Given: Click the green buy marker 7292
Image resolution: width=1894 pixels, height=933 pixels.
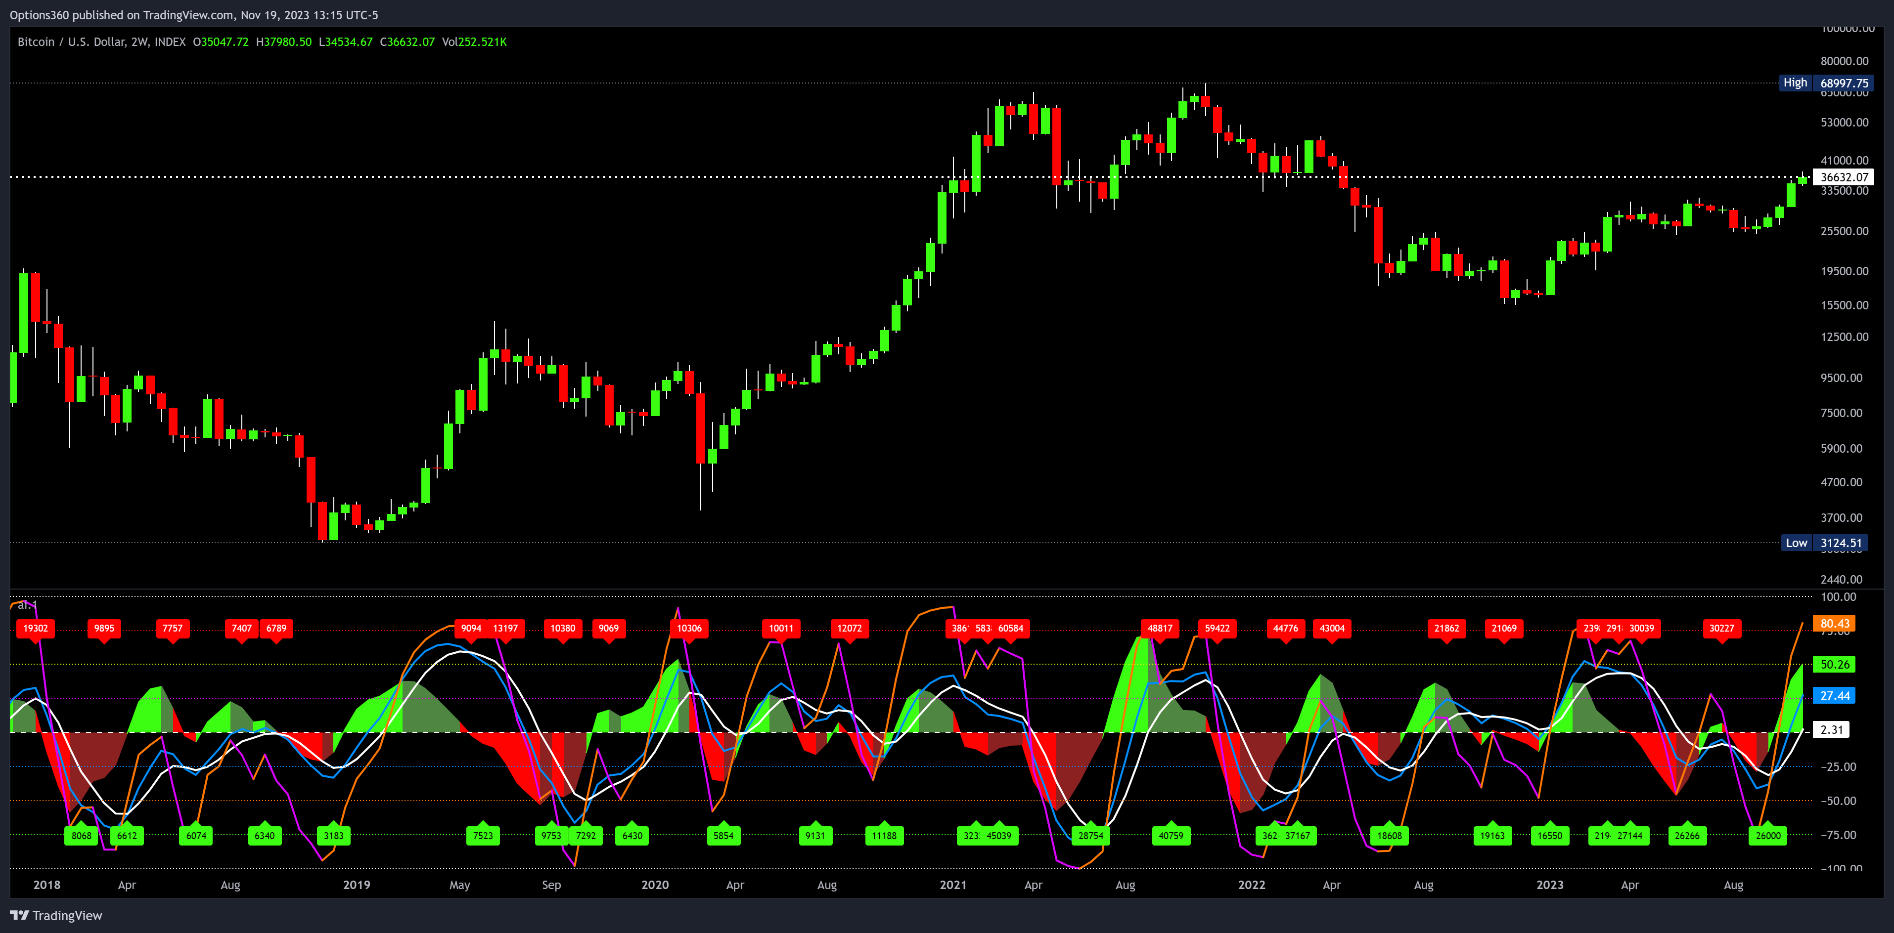Looking at the screenshot, I should [586, 835].
